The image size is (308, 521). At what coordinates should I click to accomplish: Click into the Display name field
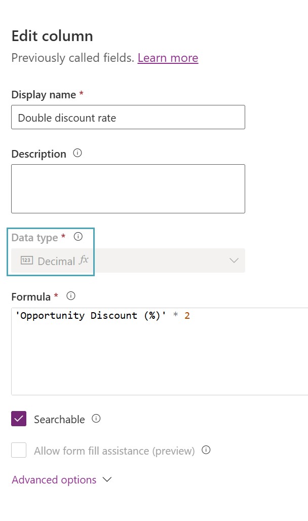tap(128, 118)
